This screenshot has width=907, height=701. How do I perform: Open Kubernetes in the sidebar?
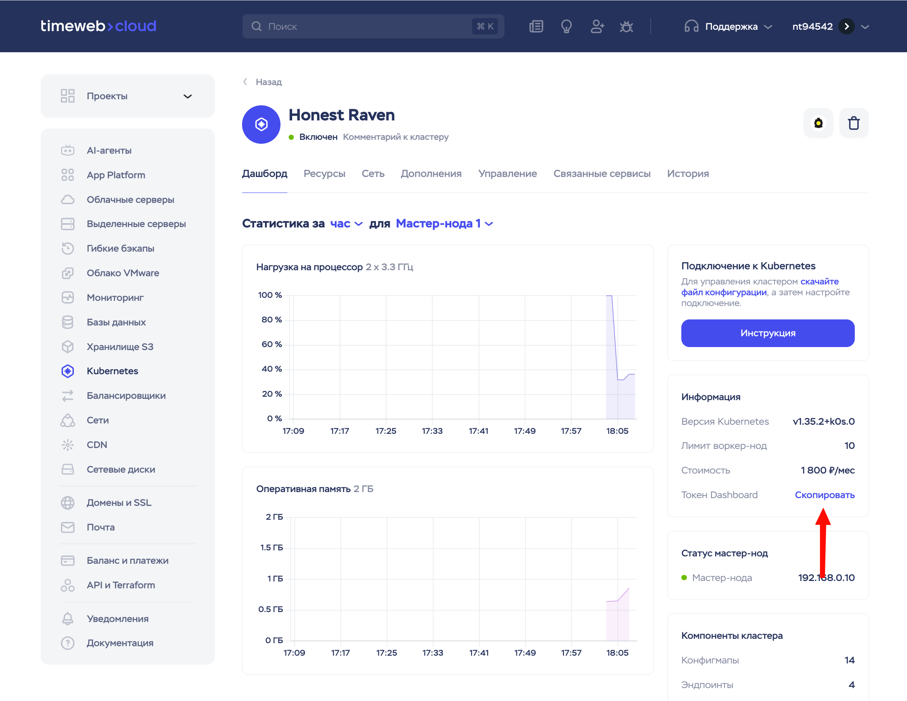point(112,371)
